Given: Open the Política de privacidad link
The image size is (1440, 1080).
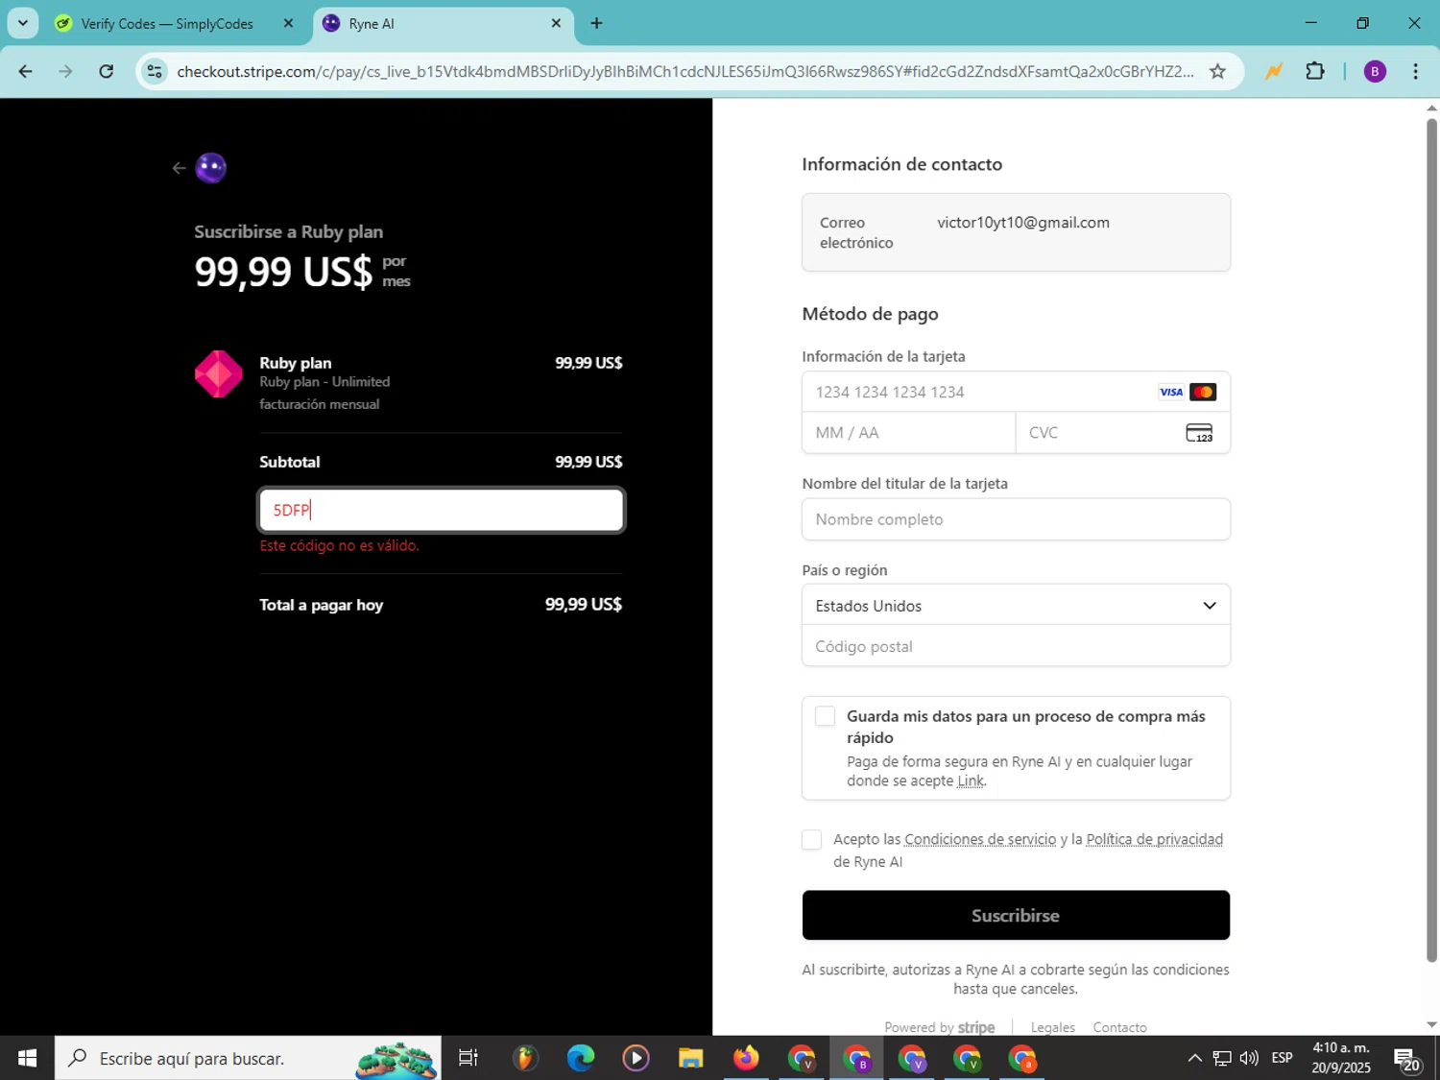Looking at the screenshot, I should point(1154,840).
